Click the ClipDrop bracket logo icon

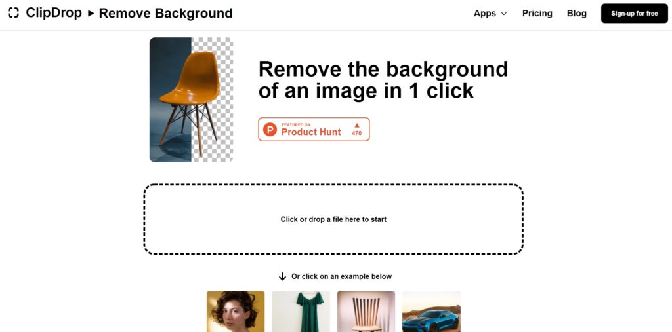(x=14, y=13)
